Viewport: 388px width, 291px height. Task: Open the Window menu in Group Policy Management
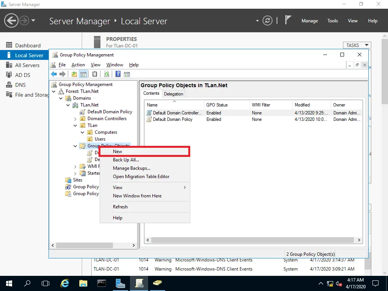coord(115,65)
